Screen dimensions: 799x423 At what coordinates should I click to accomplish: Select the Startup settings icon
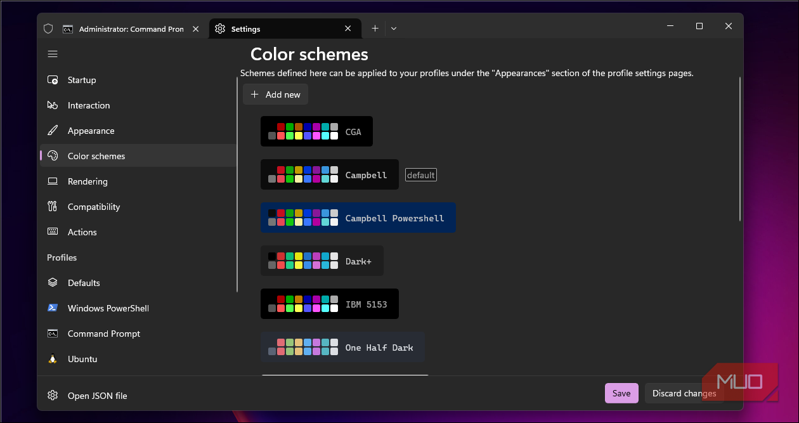pos(53,80)
